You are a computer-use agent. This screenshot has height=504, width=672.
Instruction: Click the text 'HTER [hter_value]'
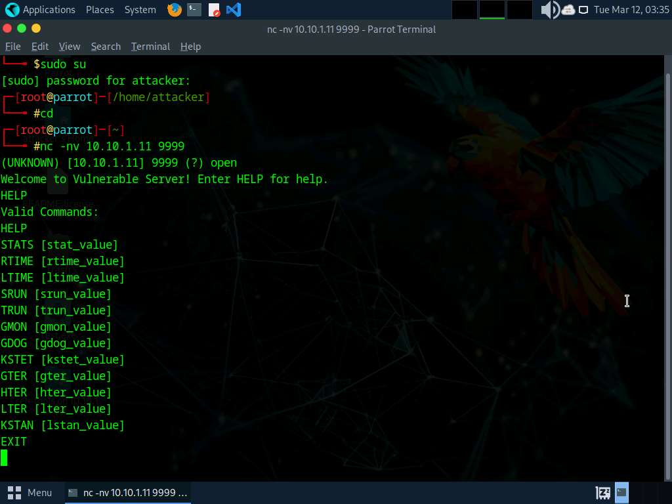(56, 392)
